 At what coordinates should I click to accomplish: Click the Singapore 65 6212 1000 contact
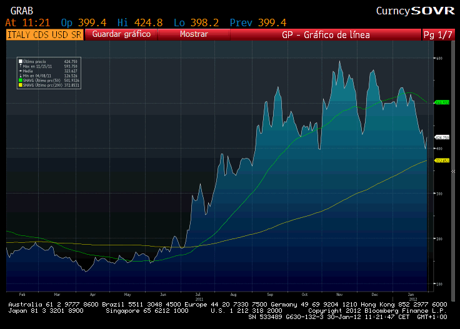pos(147,311)
